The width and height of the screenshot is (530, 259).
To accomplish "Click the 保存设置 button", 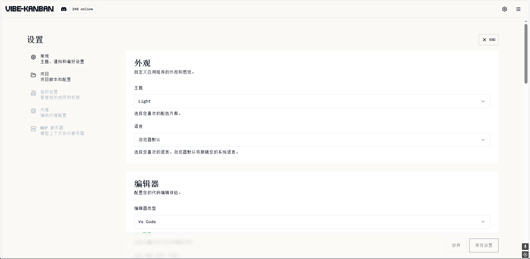I will click(x=484, y=245).
